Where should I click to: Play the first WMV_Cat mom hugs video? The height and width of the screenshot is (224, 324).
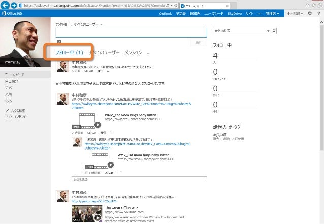[98, 125]
